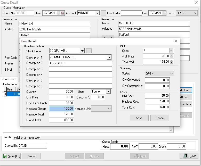Click the empty Description 3 field
This screenshot has height=166, width=201.
pos(81,69)
